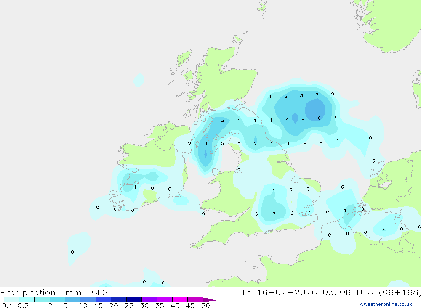
Task: Click the '6' precipitation value over North Sea
Action: [319, 118]
